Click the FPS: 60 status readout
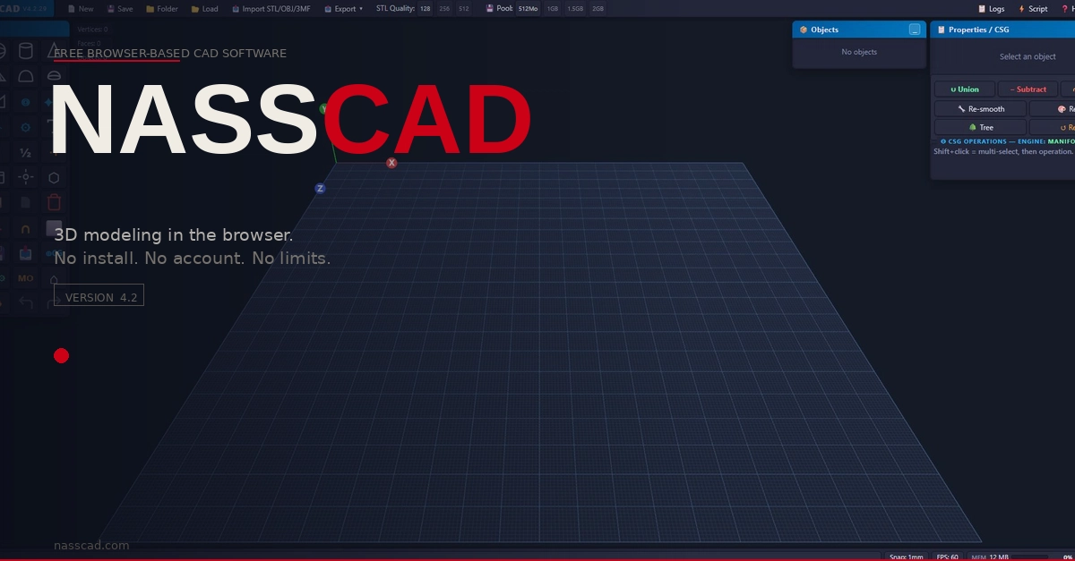 click(x=947, y=557)
